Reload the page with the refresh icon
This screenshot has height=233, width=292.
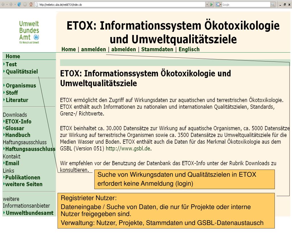[x=19, y=5]
